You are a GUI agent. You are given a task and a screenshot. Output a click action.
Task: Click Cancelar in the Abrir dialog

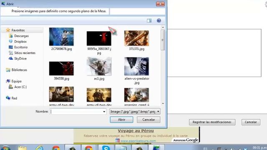pyautogui.click(x=149, y=120)
